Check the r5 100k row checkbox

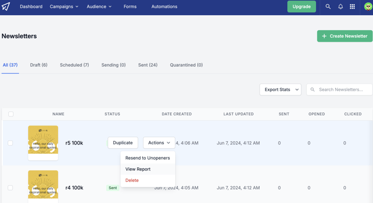pos(10,143)
